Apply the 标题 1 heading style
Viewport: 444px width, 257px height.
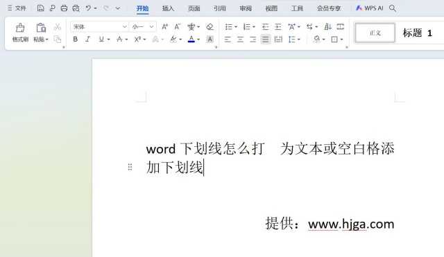[x=418, y=33]
